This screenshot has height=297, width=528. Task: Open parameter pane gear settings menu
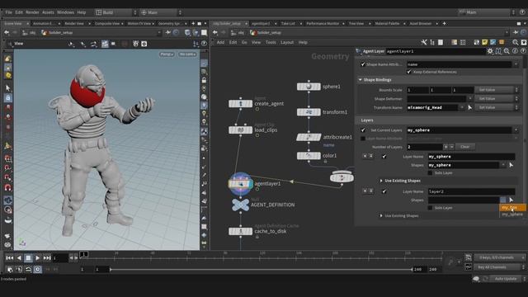pyautogui.click(x=490, y=51)
